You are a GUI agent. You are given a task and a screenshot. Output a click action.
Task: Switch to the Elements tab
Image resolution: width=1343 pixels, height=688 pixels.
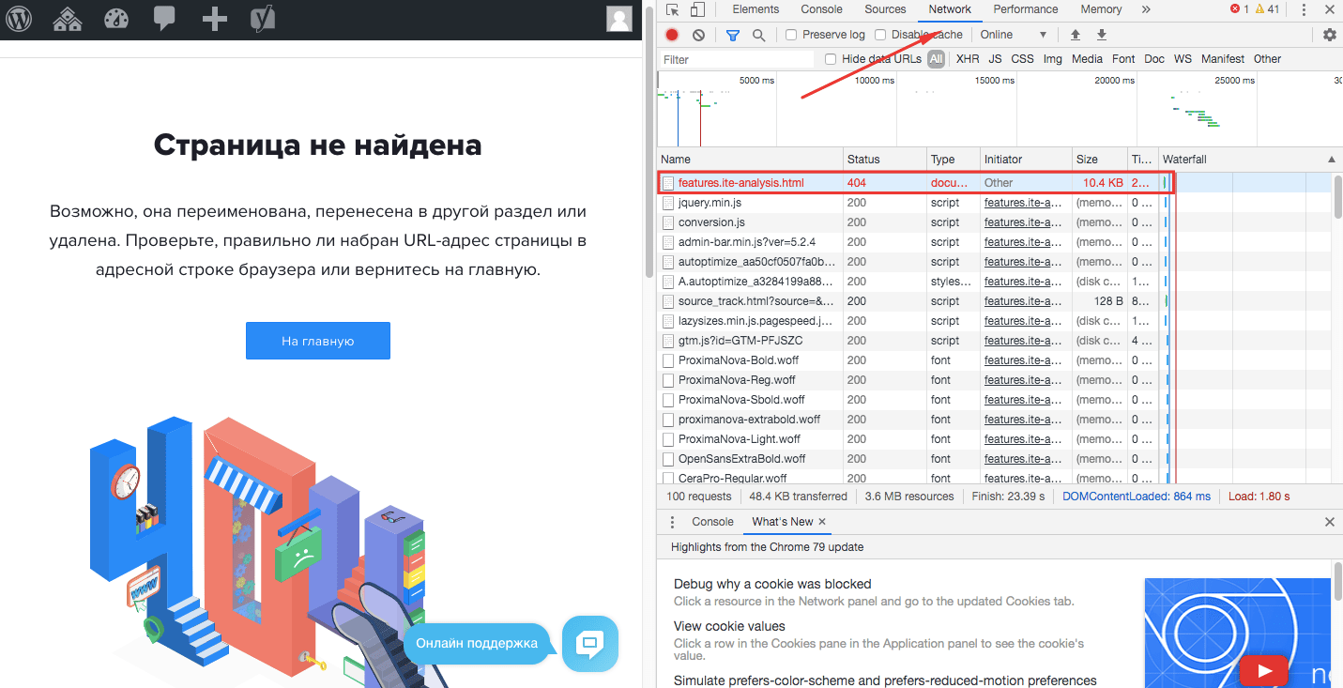(755, 9)
